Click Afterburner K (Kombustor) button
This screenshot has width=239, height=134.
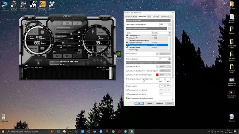57,23
